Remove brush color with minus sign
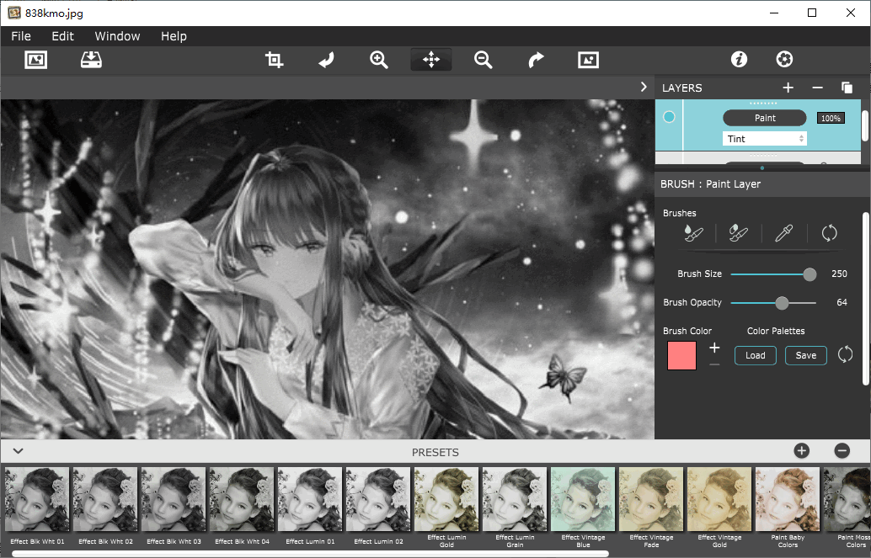 (x=714, y=364)
